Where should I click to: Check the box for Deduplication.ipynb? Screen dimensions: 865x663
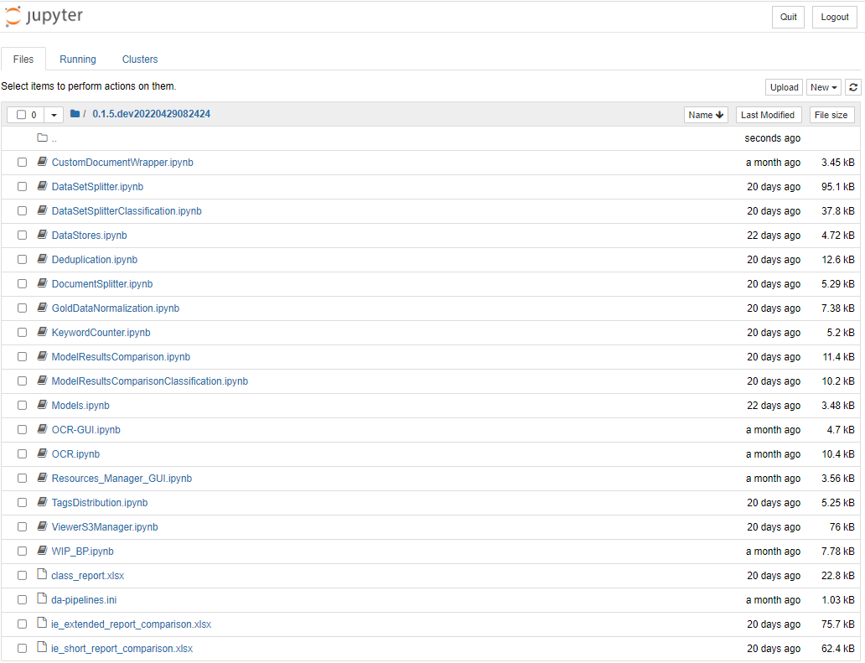(x=22, y=259)
